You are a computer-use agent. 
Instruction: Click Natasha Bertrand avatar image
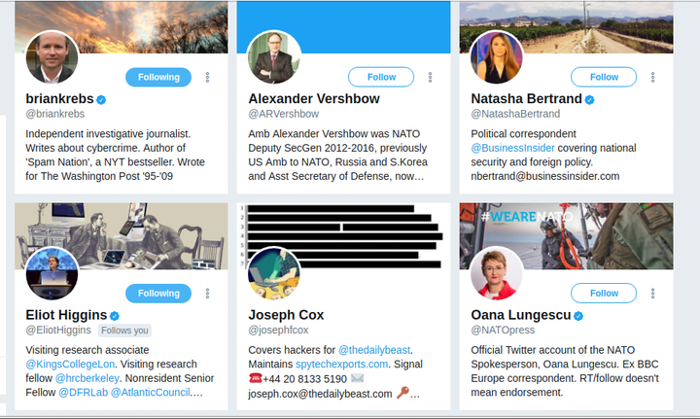(497, 57)
